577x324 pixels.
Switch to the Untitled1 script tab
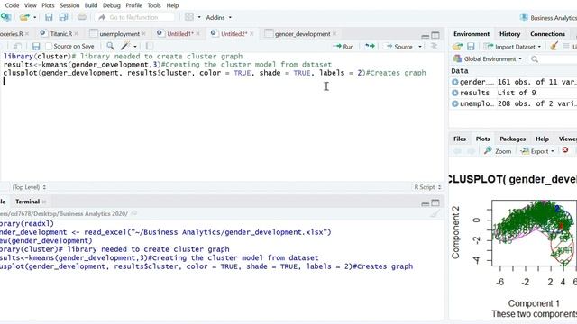(180, 34)
